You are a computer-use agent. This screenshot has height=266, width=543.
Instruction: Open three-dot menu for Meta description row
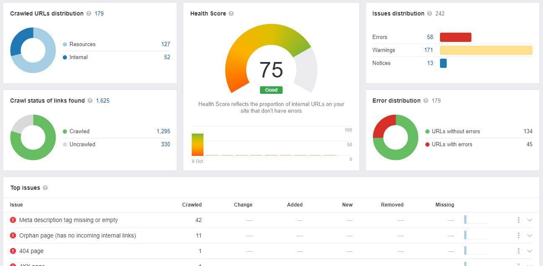click(x=519, y=220)
